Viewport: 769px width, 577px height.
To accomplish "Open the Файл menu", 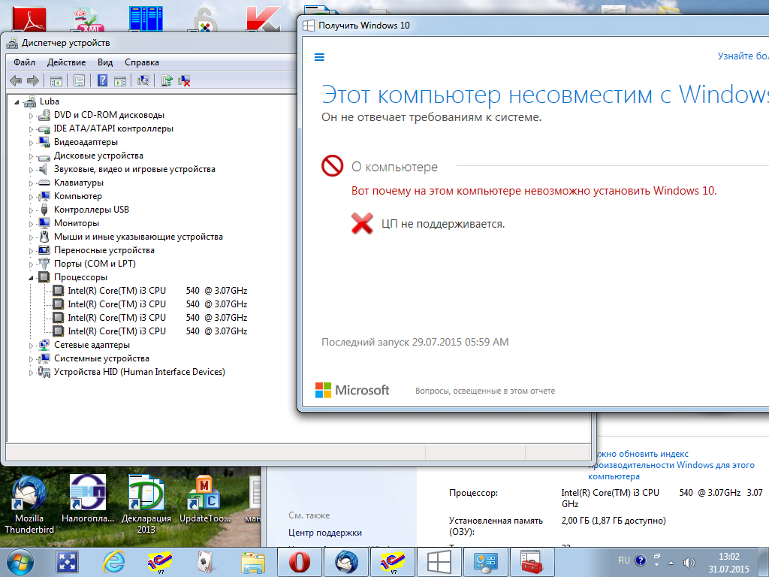I will 25,62.
